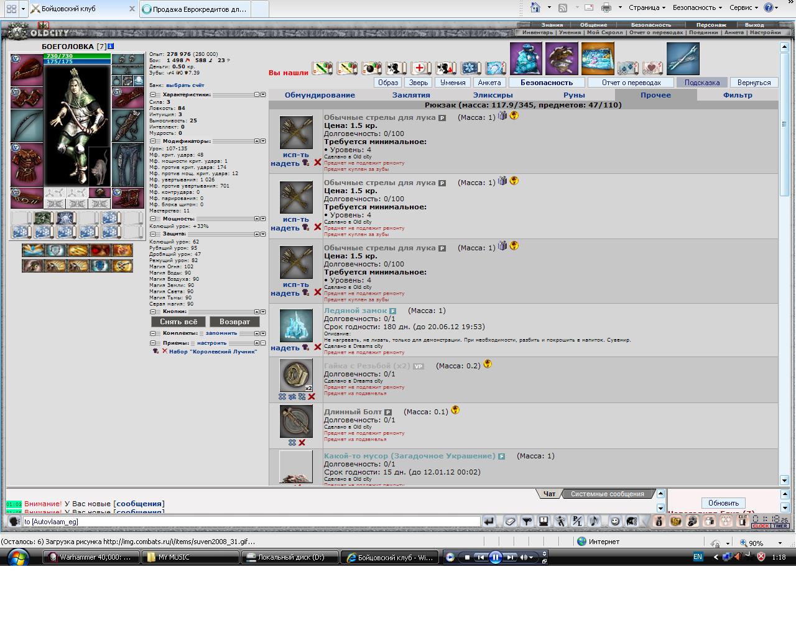Click the inventory vertical scrollbar down arrow
The image size is (796, 636).
click(x=784, y=480)
